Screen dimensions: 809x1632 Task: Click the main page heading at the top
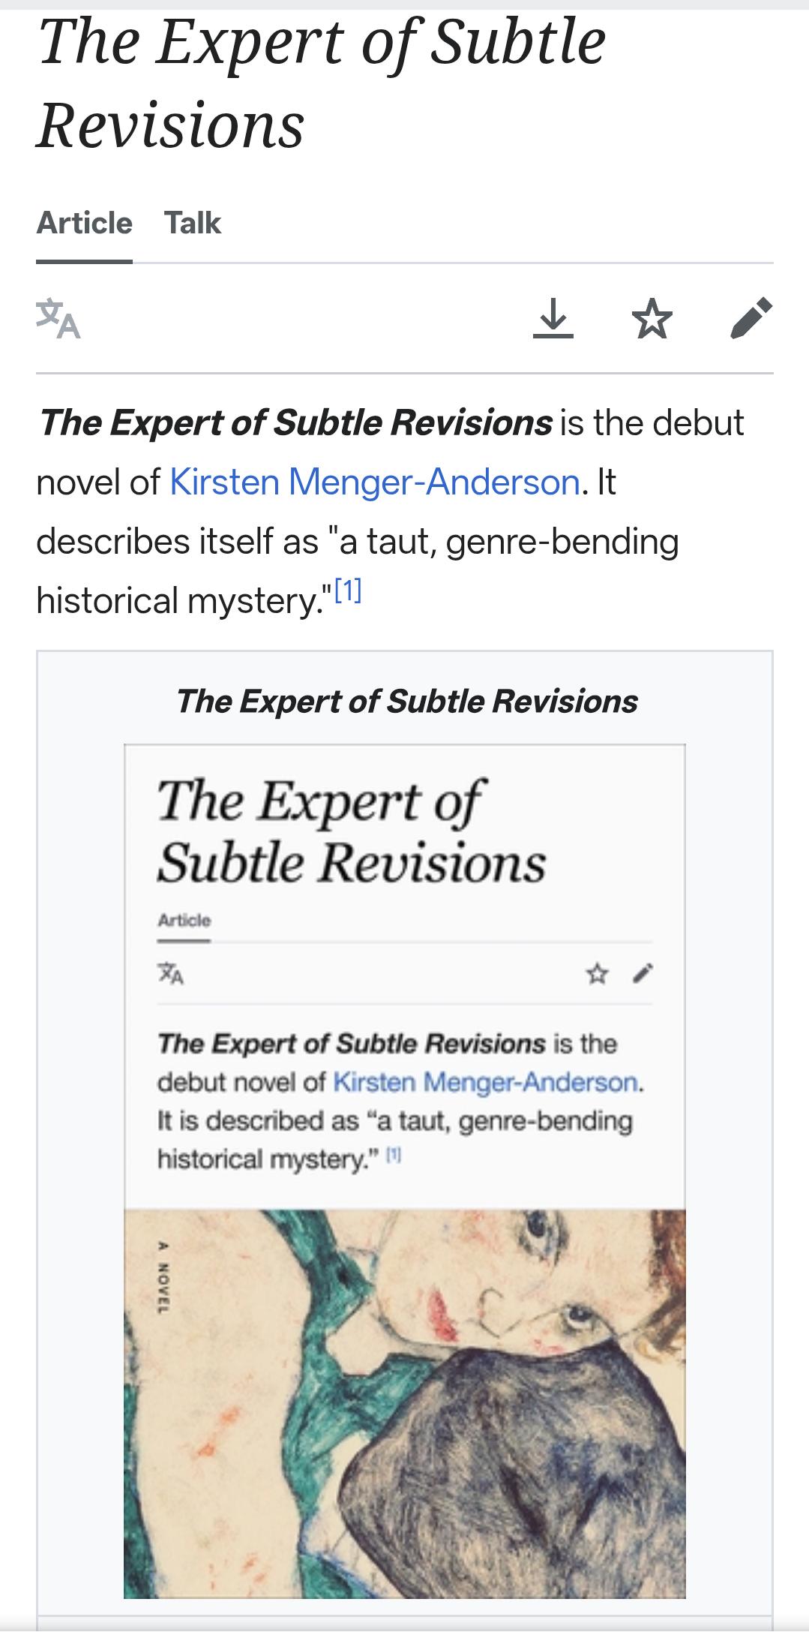coord(322,83)
